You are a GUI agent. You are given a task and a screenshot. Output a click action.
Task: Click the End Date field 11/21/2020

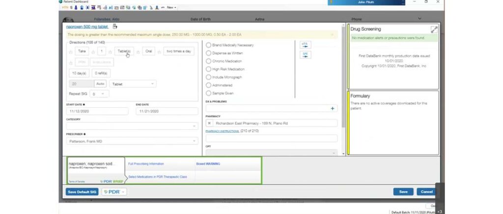click(x=167, y=111)
